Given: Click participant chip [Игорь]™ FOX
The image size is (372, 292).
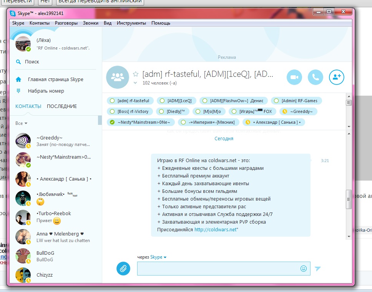Looking at the screenshot, I should [x=252, y=111].
